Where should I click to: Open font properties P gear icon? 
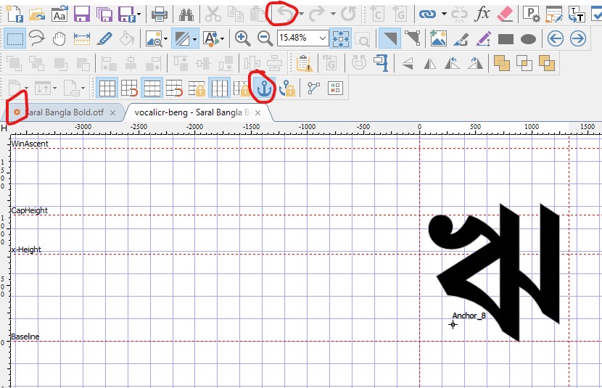tap(532, 15)
